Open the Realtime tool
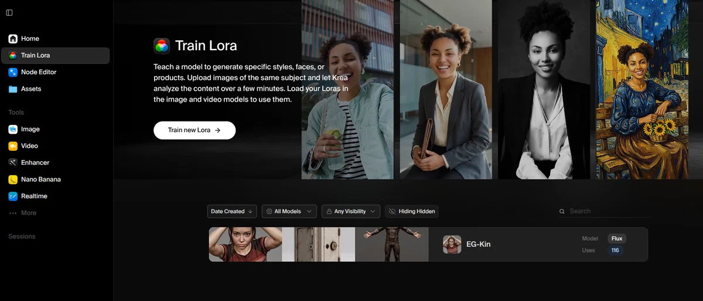The width and height of the screenshot is (703, 301). click(55, 196)
